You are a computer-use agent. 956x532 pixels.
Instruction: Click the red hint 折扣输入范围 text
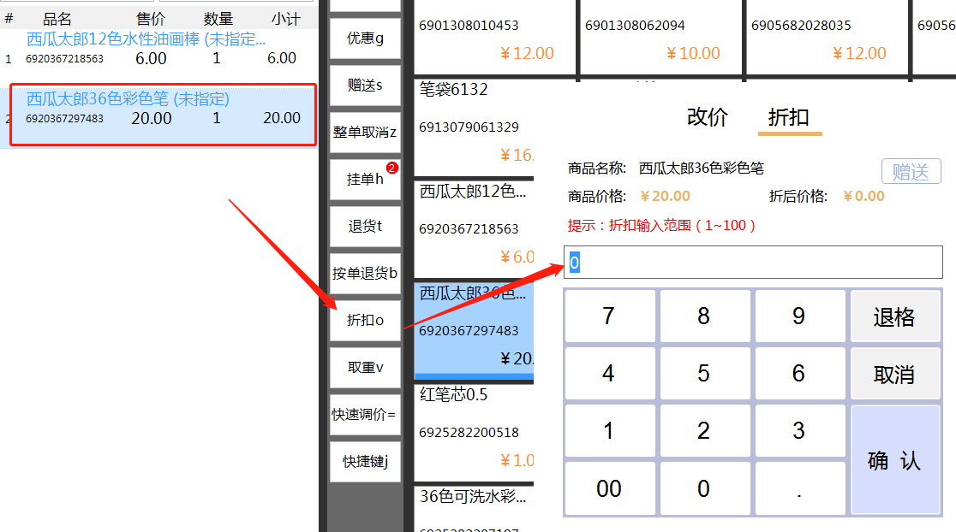click(x=661, y=225)
